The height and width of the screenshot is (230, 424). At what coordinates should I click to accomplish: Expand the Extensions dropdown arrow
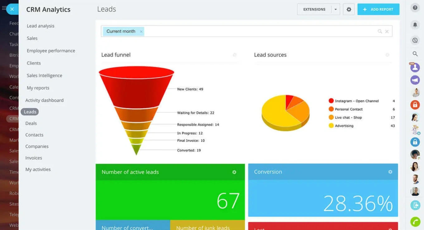pos(336,9)
